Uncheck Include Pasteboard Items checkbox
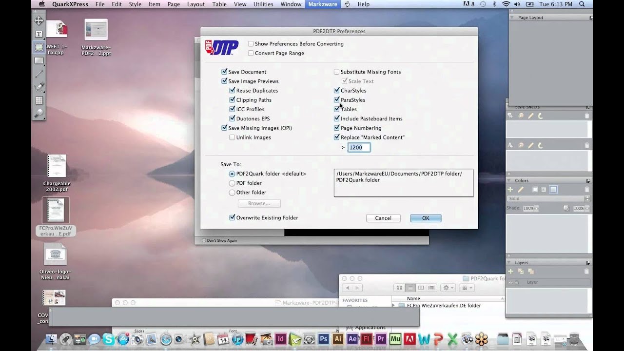 pyautogui.click(x=336, y=118)
